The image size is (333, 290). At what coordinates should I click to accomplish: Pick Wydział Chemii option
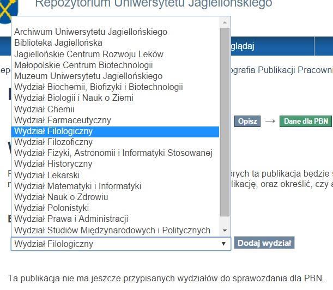[x=115, y=109]
